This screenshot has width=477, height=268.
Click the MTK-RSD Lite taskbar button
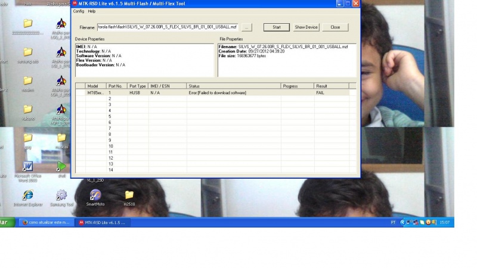[x=103, y=222]
